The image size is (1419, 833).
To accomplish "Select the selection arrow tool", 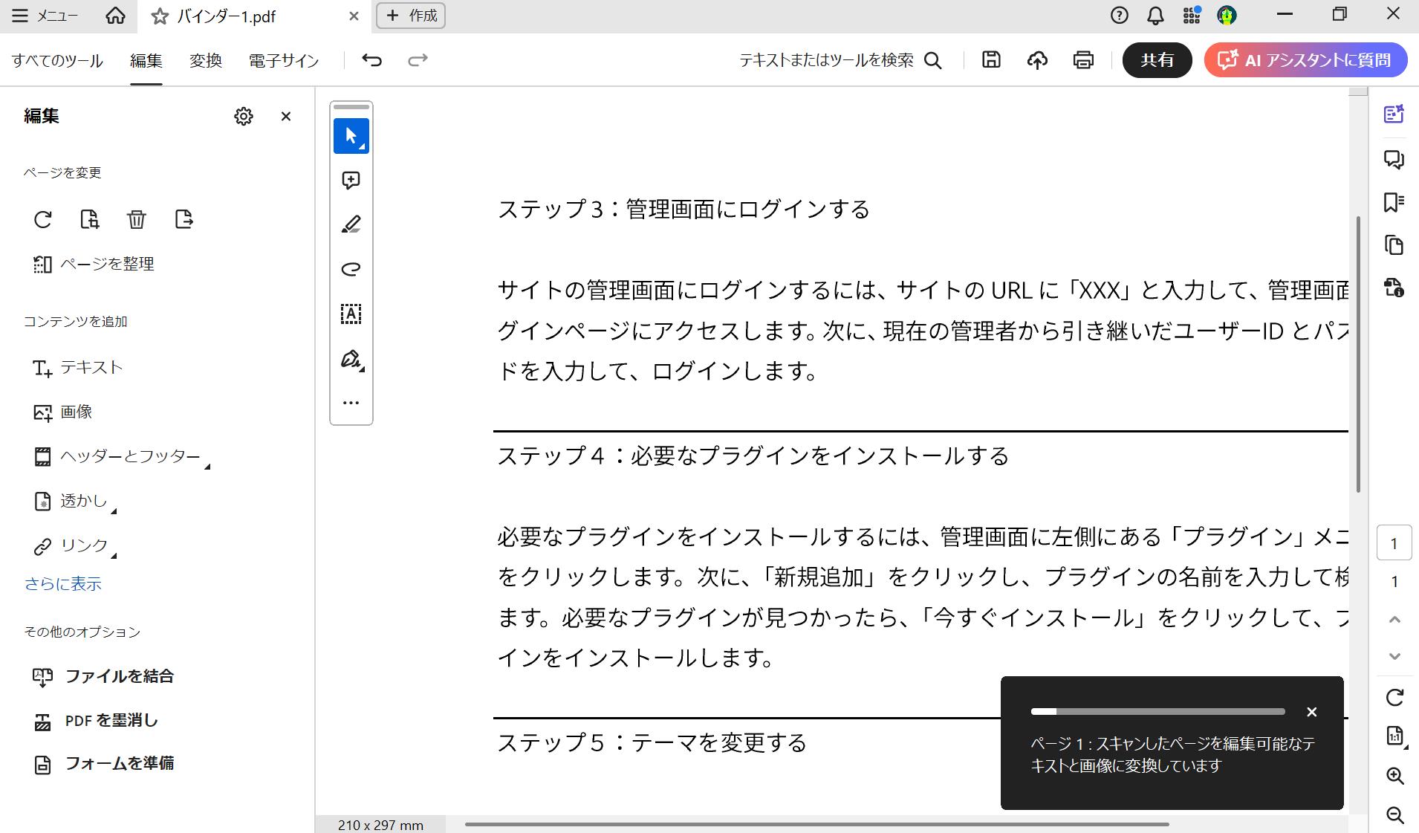I will coord(350,135).
